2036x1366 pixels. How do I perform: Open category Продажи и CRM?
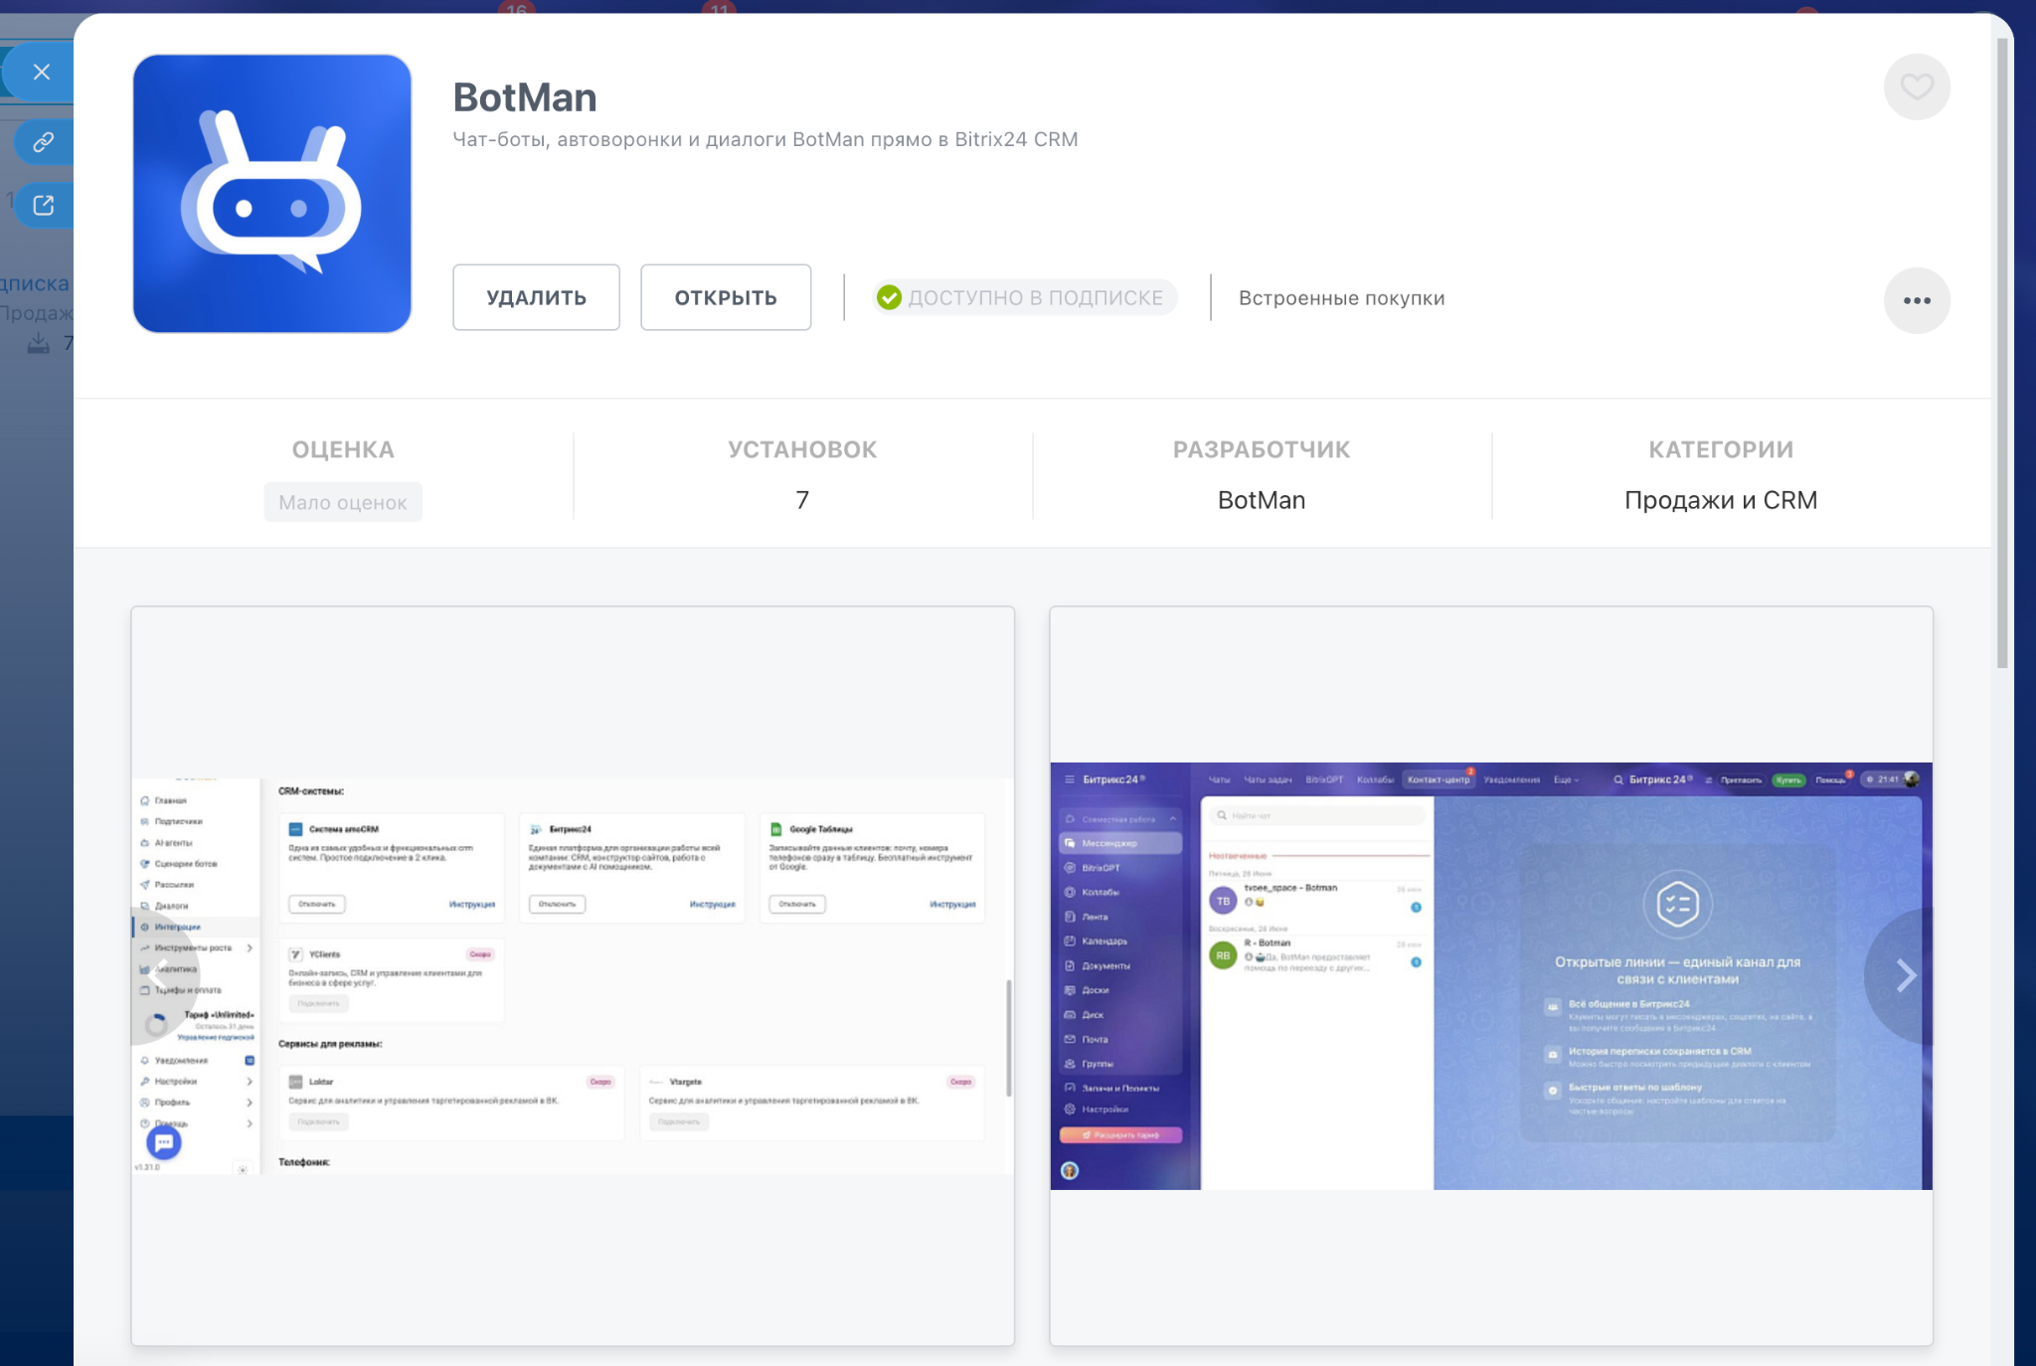[1721, 500]
